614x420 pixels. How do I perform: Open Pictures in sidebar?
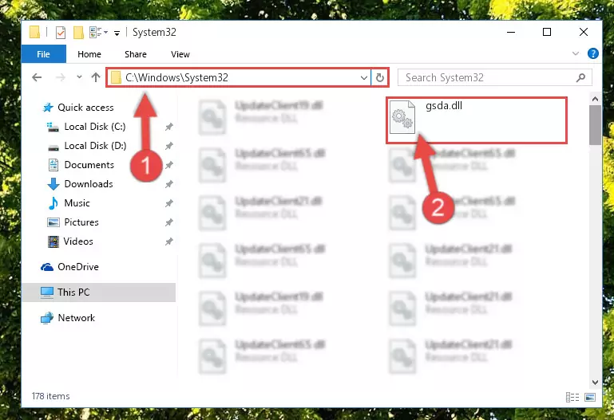click(81, 222)
